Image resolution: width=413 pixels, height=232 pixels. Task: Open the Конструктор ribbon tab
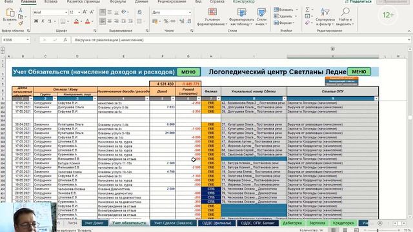click(244, 1)
